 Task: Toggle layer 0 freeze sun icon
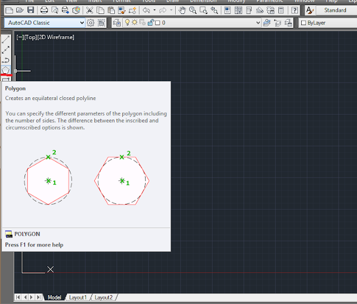pyautogui.click(x=134, y=22)
